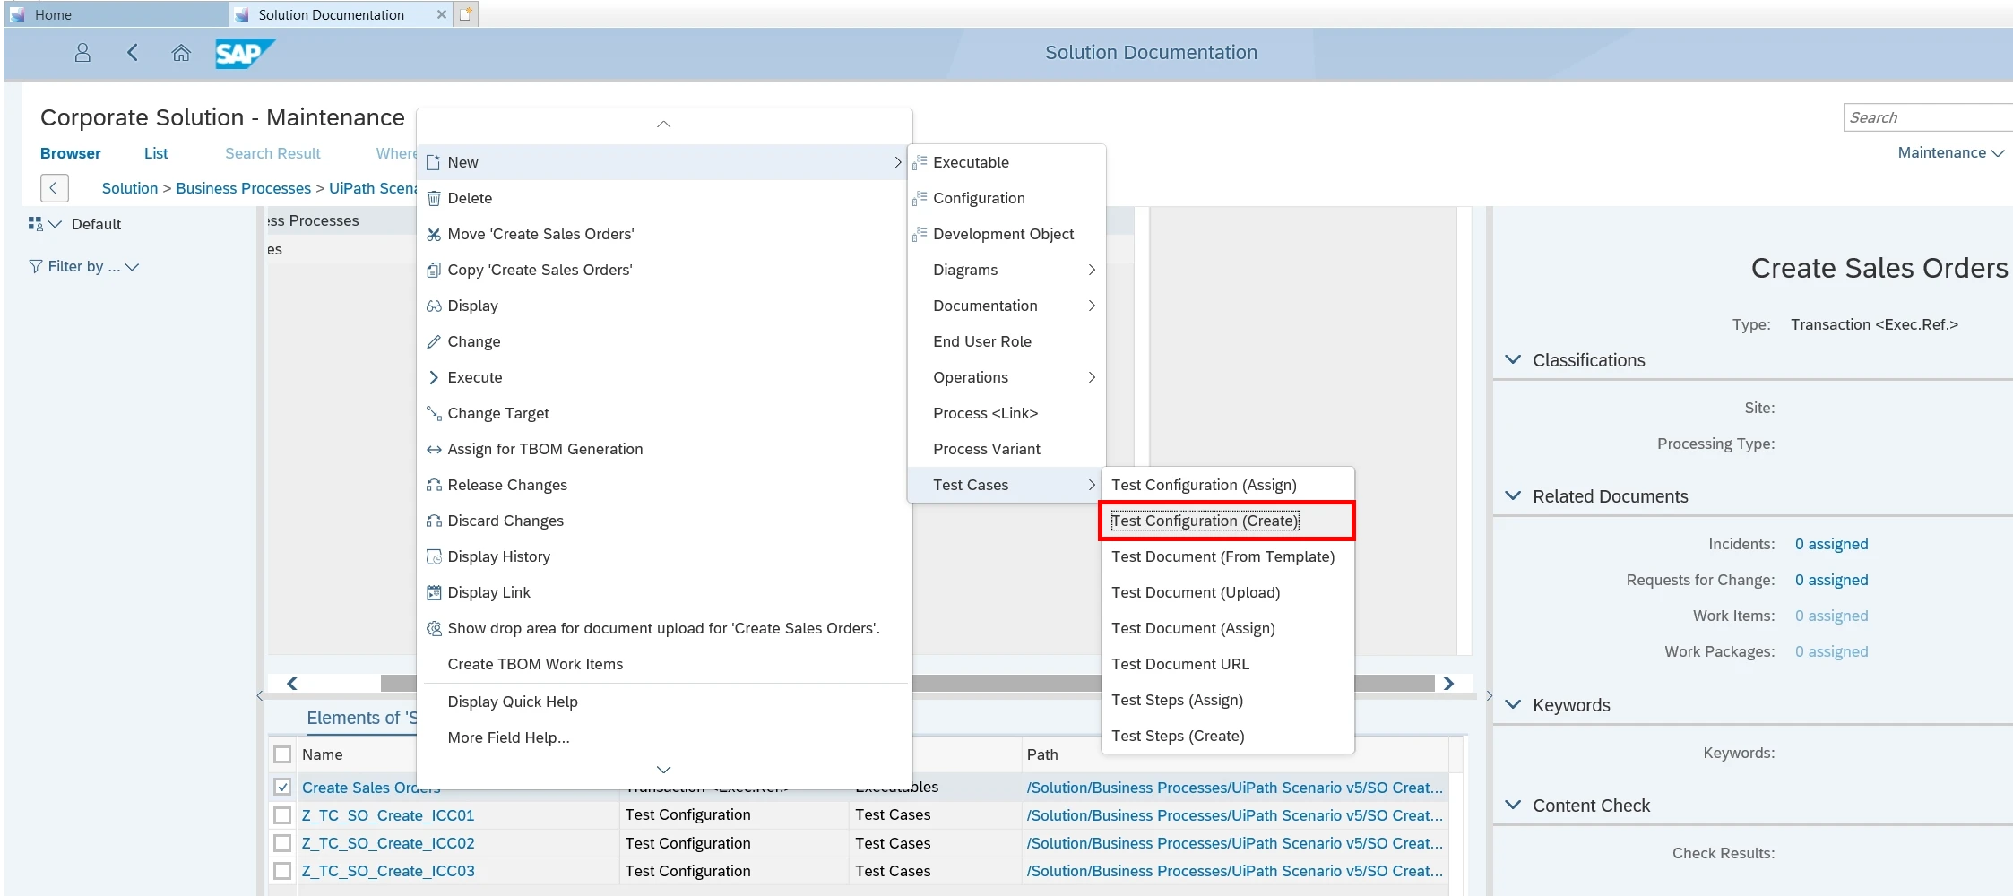Open the Z_TC_SO_Create_ICC02 link
The image size is (2013, 896).
coord(388,843)
